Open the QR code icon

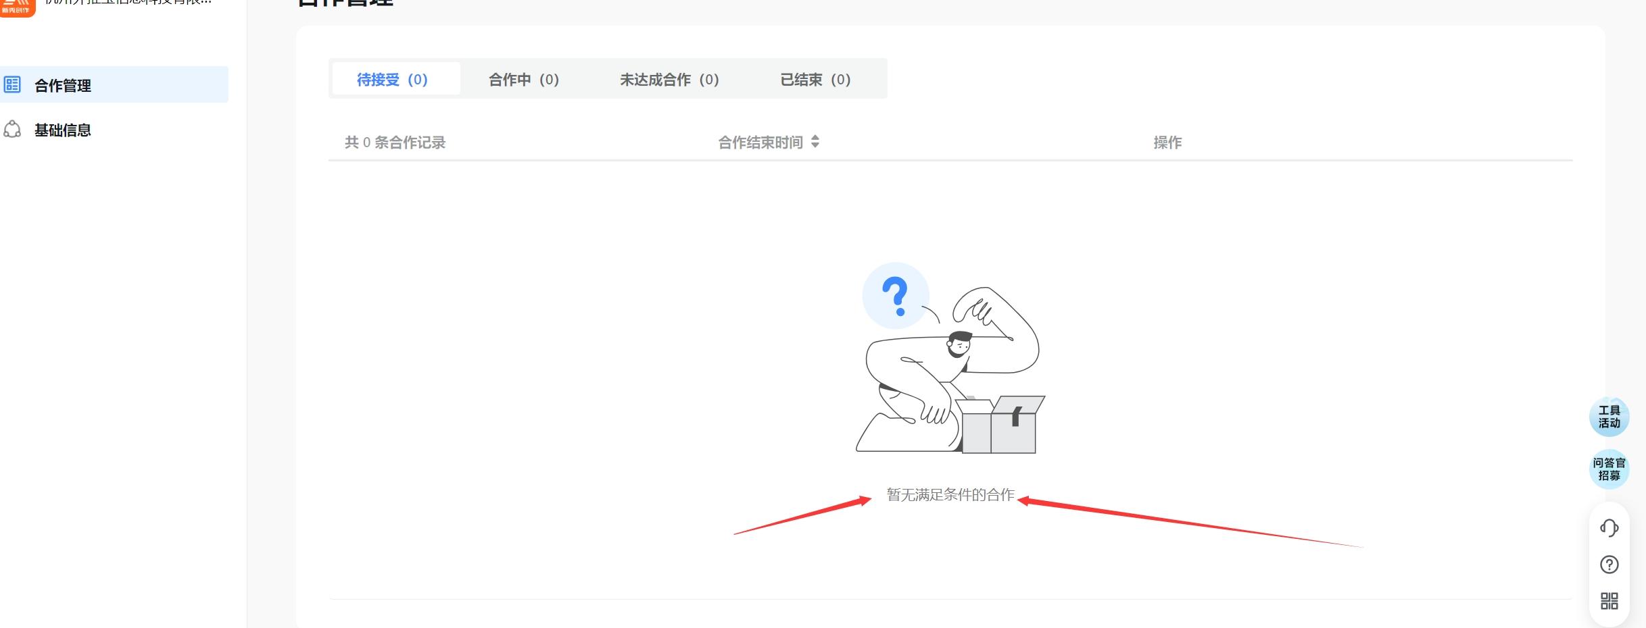(x=1609, y=601)
